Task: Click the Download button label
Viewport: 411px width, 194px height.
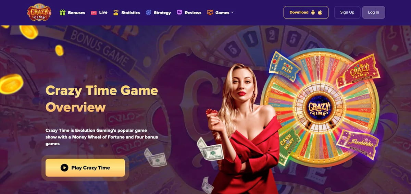Action: pos(299,12)
